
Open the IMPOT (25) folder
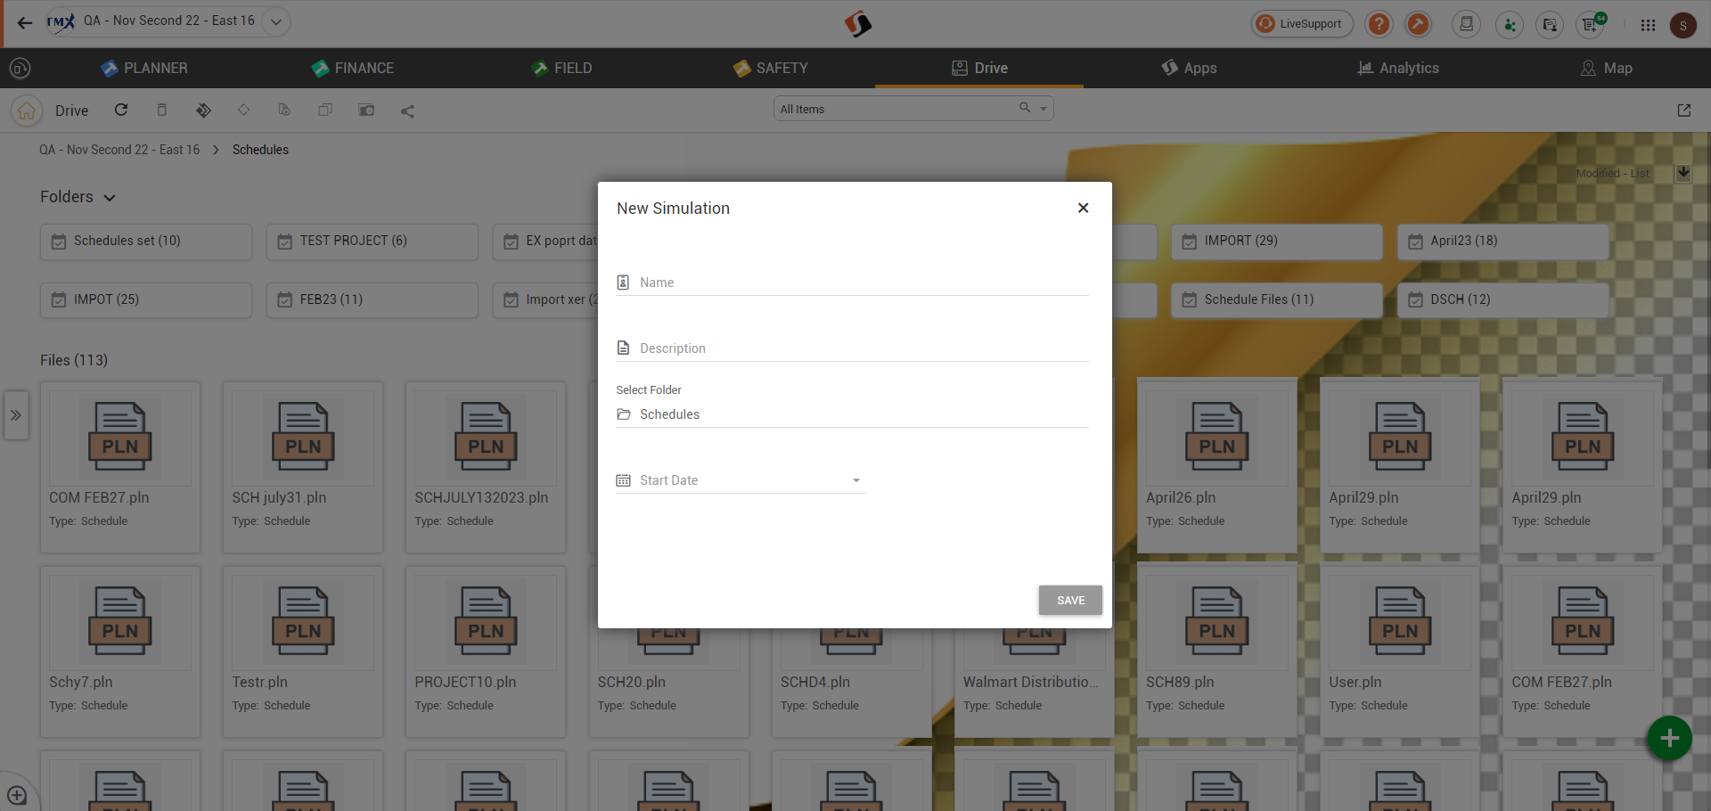tap(146, 300)
